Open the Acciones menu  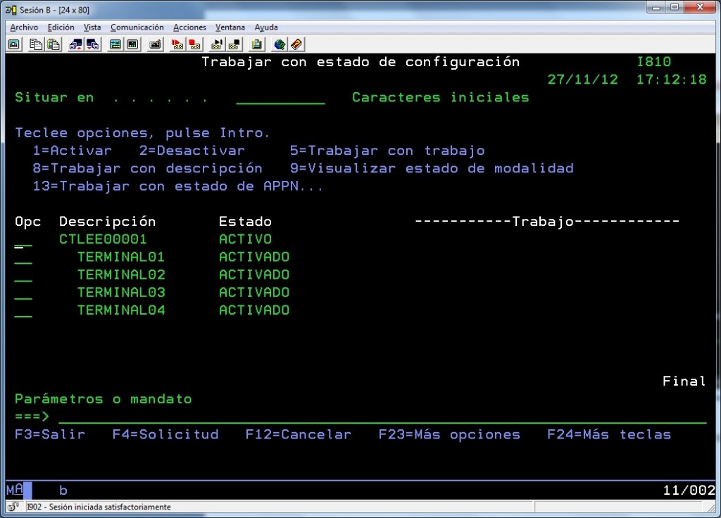(x=189, y=27)
